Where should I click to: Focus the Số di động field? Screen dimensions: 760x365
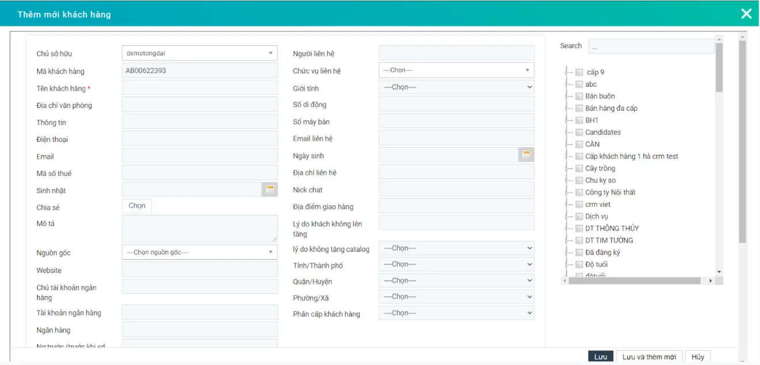456,104
